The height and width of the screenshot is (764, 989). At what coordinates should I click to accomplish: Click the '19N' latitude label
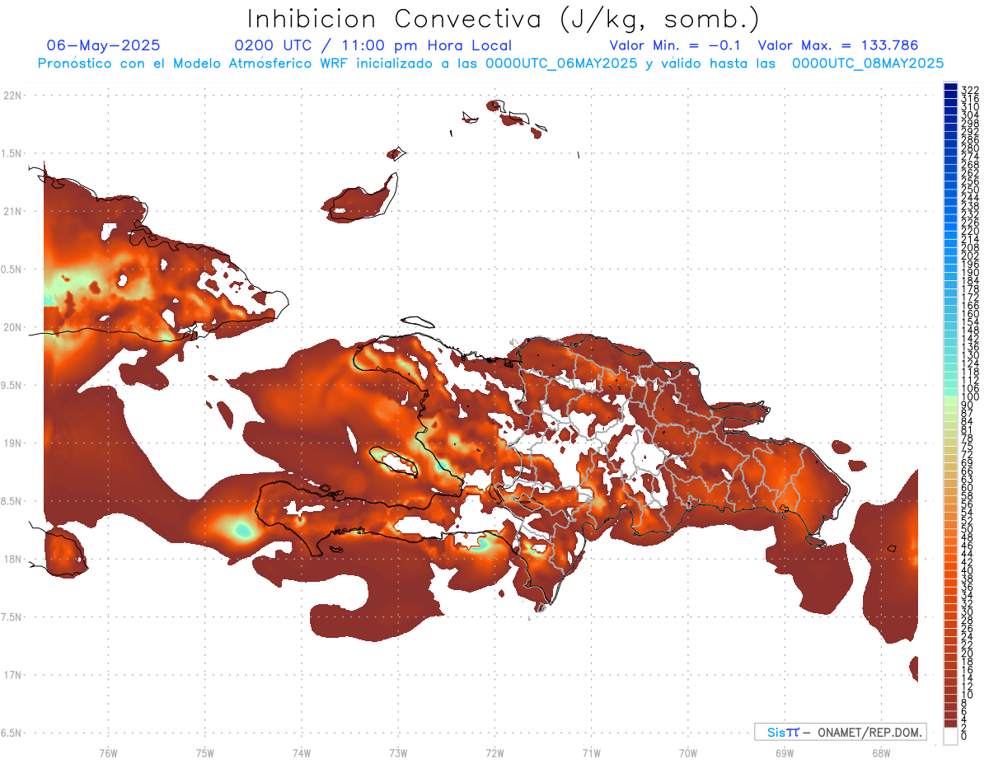point(12,443)
